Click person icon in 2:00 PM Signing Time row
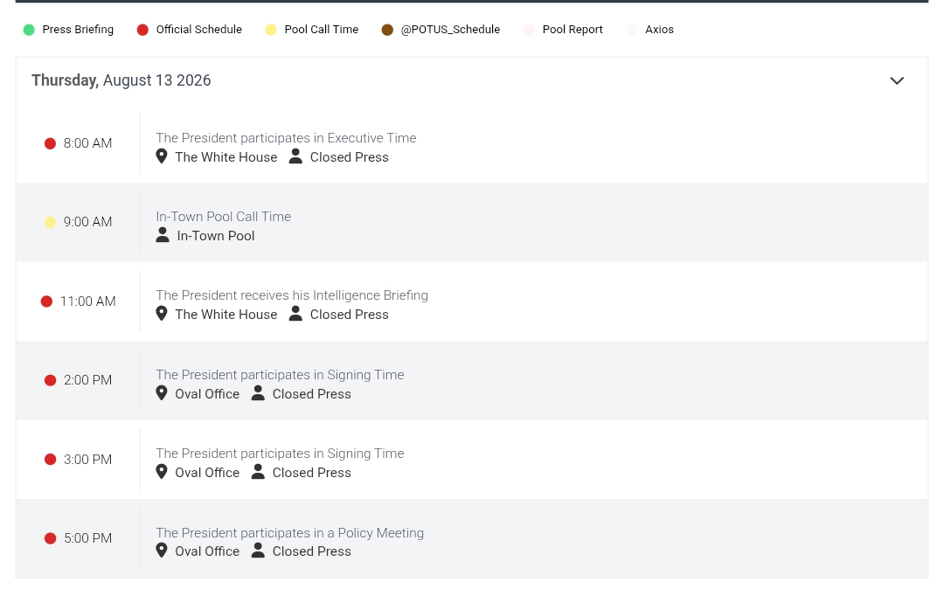The height and width of the screenshot is (589, 944). [x=258, y=393]
